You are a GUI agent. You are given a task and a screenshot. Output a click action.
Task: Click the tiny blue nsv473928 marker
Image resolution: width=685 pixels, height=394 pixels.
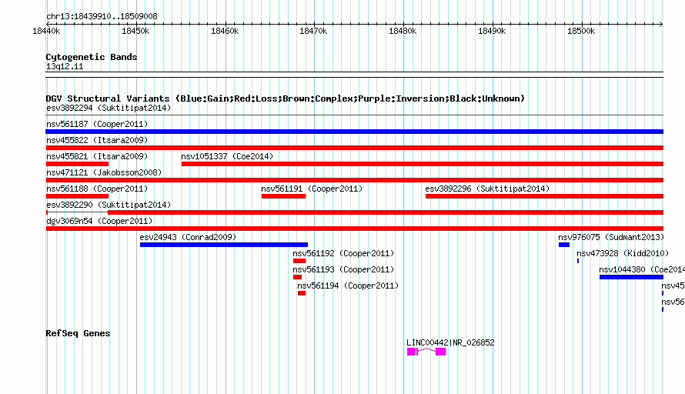point(578,261)
